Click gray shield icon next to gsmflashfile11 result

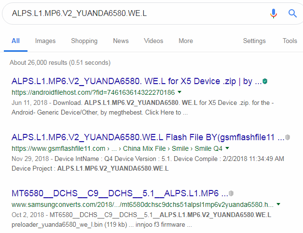[x=288, y=137]
